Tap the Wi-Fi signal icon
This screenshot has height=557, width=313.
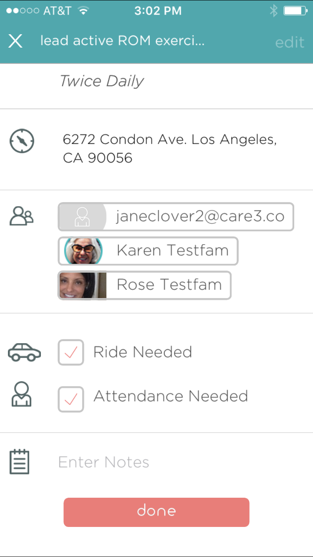84,11
